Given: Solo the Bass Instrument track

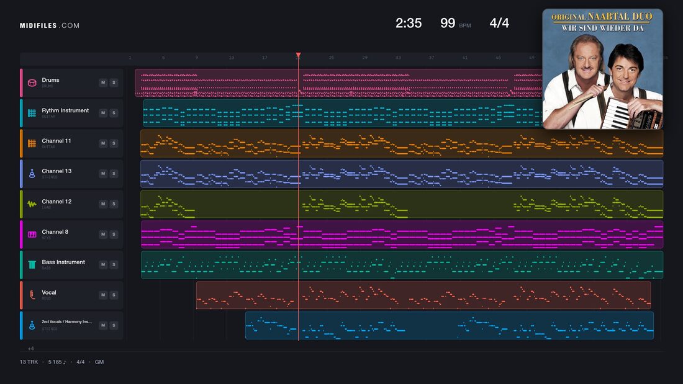Looking at the screenshot, I should pyautogui.click(x=114, y=264).
